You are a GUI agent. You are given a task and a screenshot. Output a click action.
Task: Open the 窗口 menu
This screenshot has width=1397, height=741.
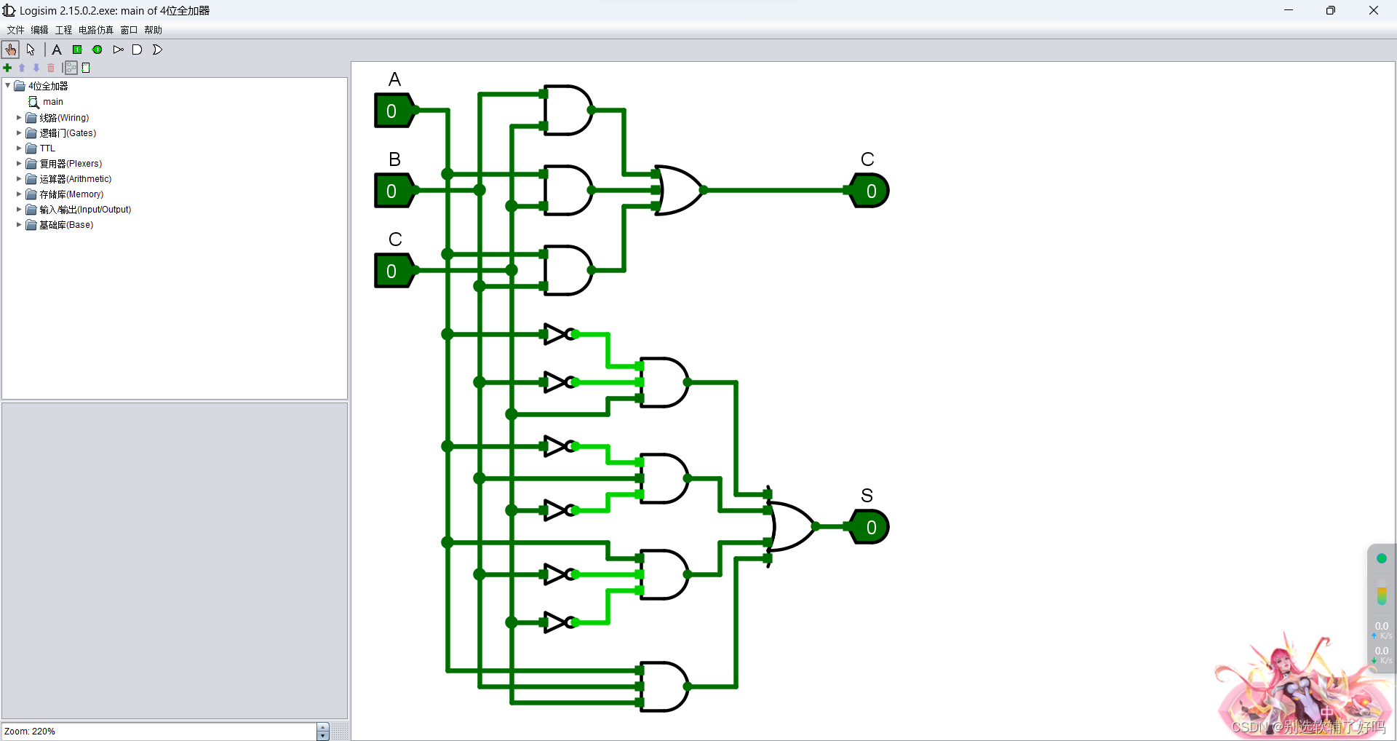pyautogui.click(x=129, y=30)
